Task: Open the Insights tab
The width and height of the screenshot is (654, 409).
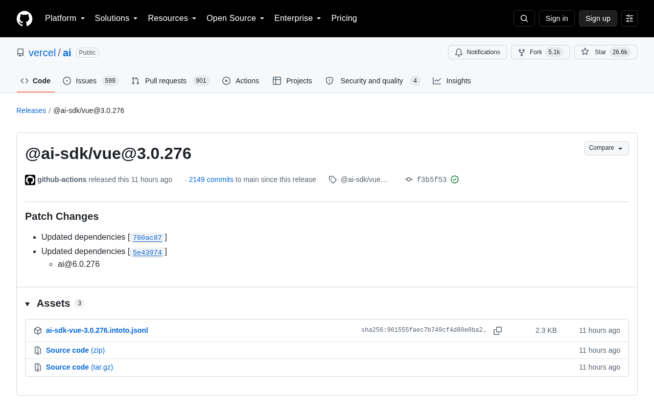Action: pyautogui.click(x=452, y=81)
